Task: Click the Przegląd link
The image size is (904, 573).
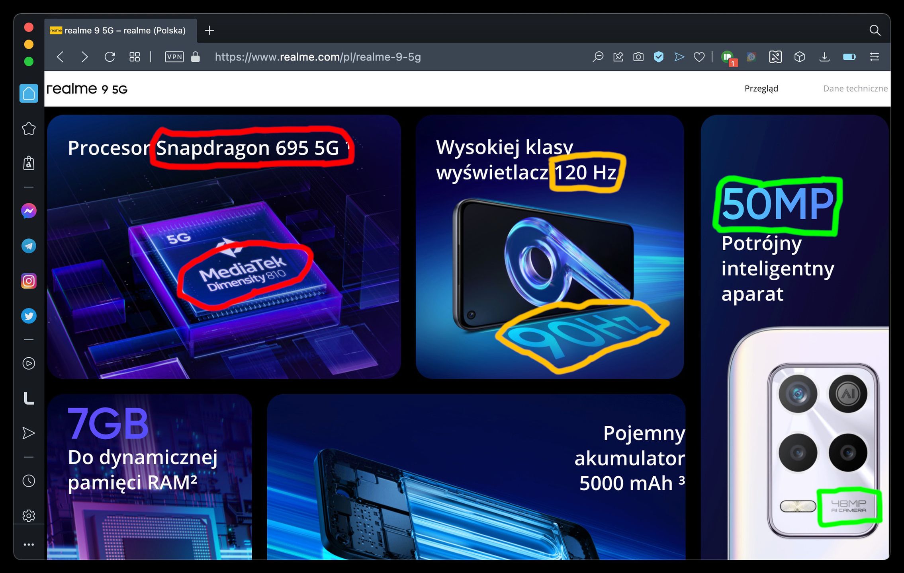Action: [761, 88]
